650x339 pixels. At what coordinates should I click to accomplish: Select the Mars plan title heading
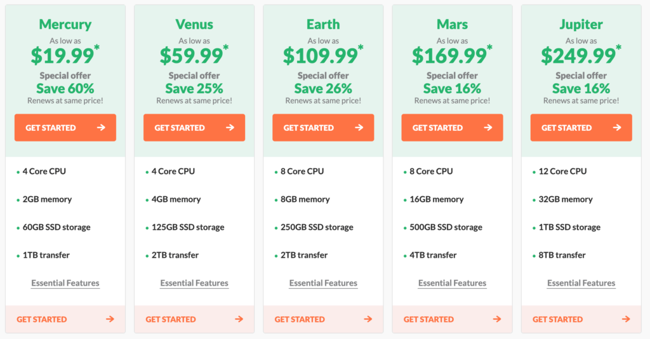click(452, 25)
